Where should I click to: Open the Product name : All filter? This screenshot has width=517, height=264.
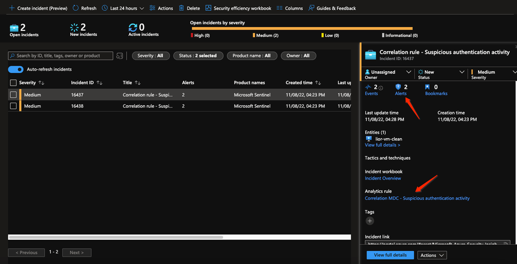[252, 56]
